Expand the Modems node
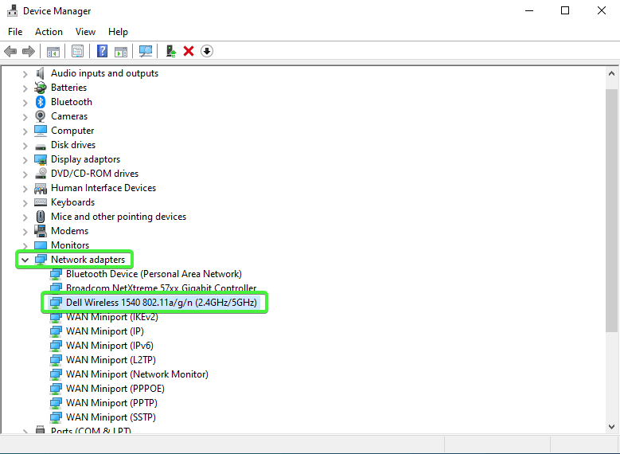Screen dimensions: 620x454 25,232
